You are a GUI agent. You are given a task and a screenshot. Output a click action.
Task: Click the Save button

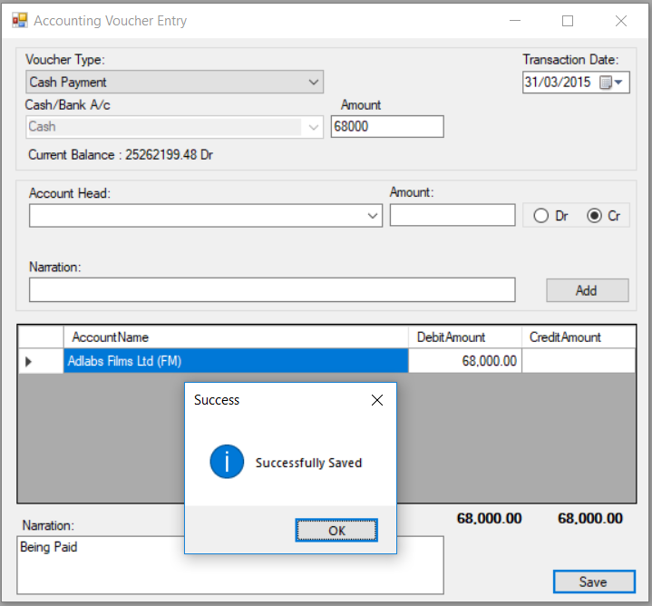594,582
